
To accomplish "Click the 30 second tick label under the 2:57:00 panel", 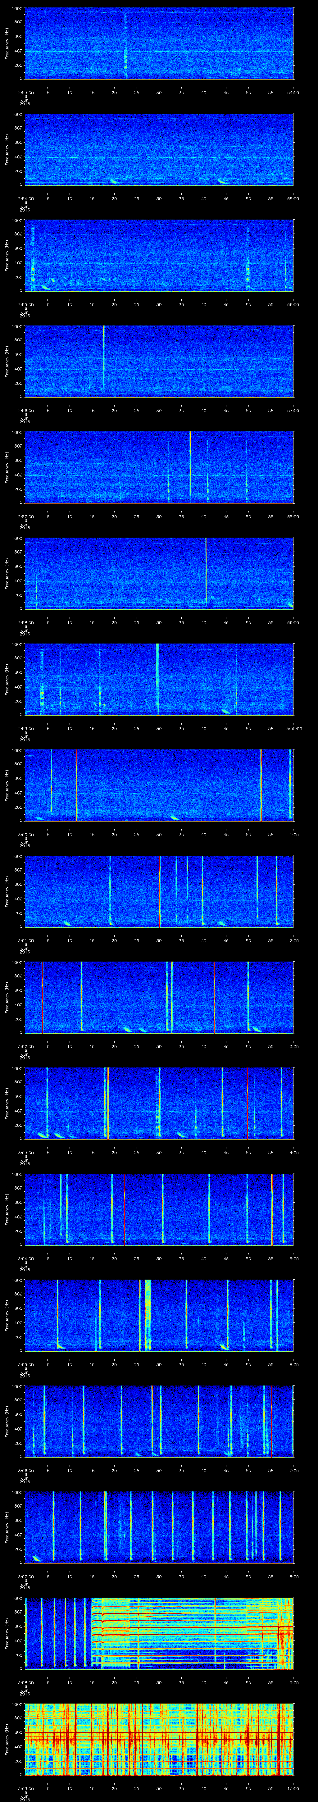I will click(x=159, y=517).
